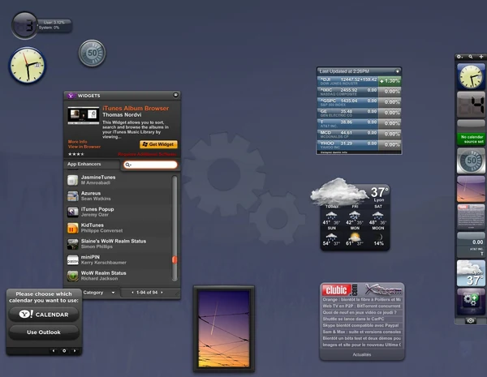Select the analog clock in the dock

[x=471, y=77]
